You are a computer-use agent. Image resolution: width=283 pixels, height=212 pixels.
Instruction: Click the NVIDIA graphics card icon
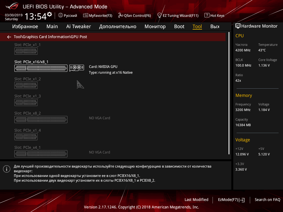click(77, 68)
